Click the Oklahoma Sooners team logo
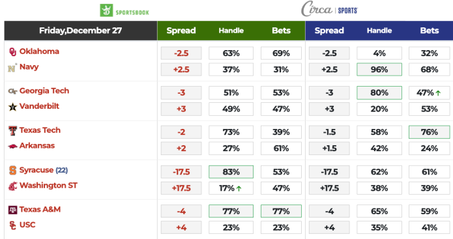The image size is (453, 239). 12,51
